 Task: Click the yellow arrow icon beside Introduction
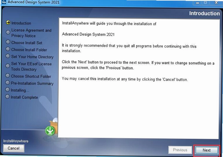coord(8,23)
